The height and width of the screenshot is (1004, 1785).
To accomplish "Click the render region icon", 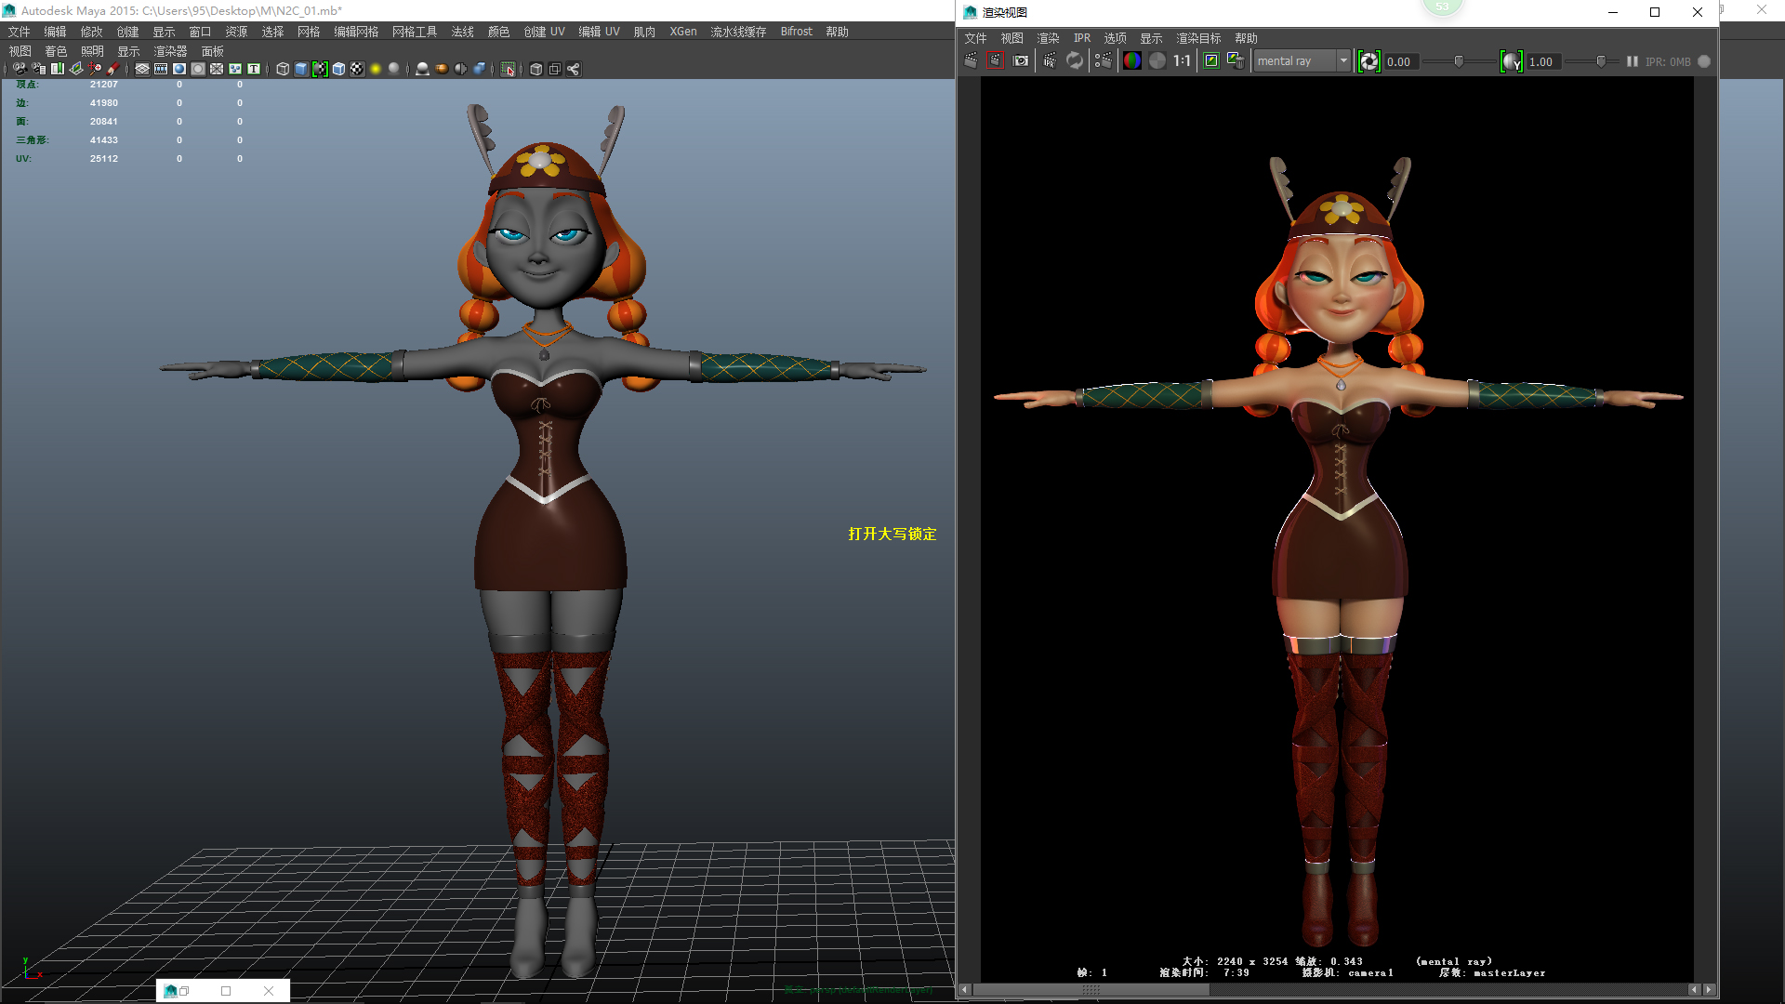I will [x=996, y=61].
